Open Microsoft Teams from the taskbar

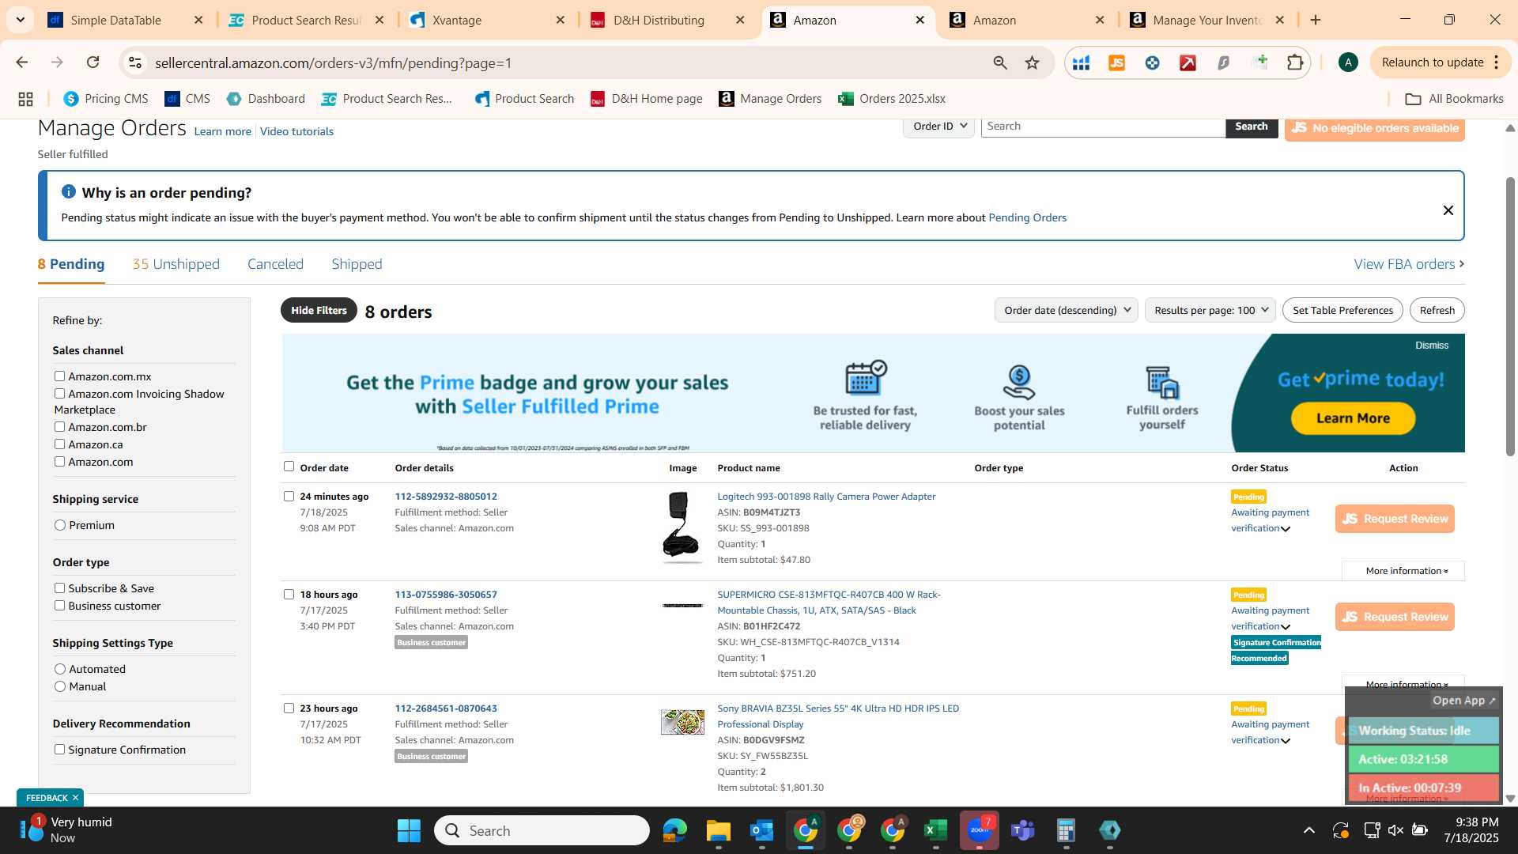[x=1022, y=831]
